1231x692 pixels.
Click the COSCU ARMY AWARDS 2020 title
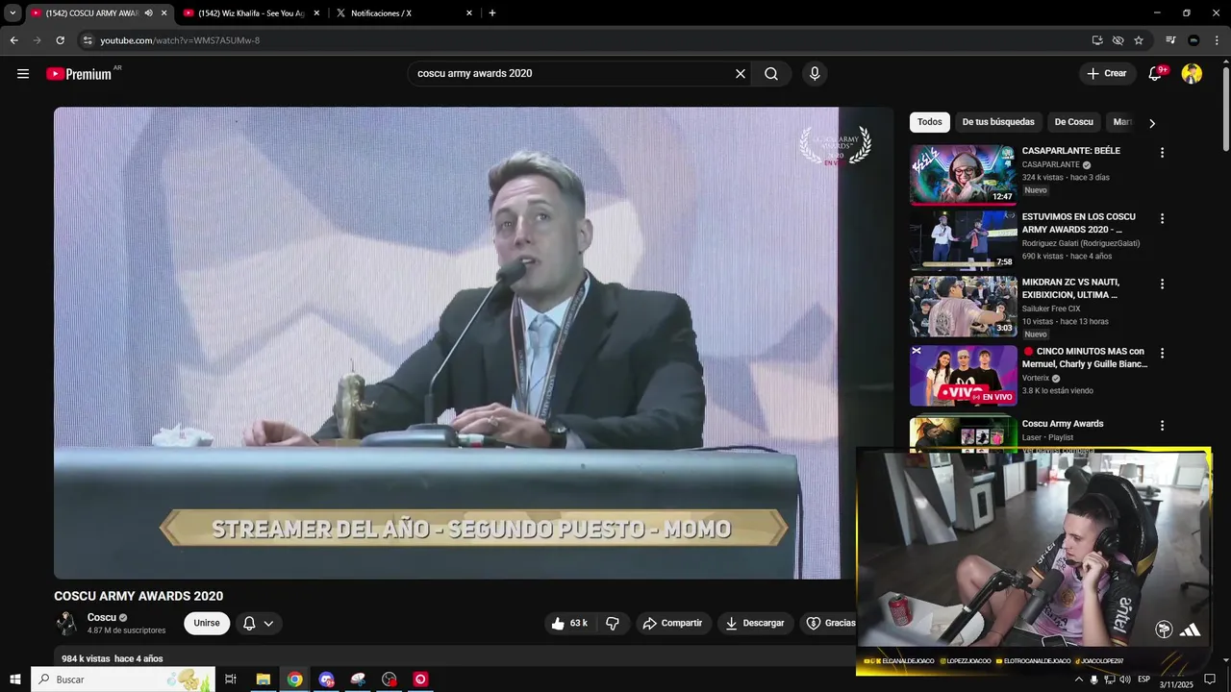(x=138, y=596)
